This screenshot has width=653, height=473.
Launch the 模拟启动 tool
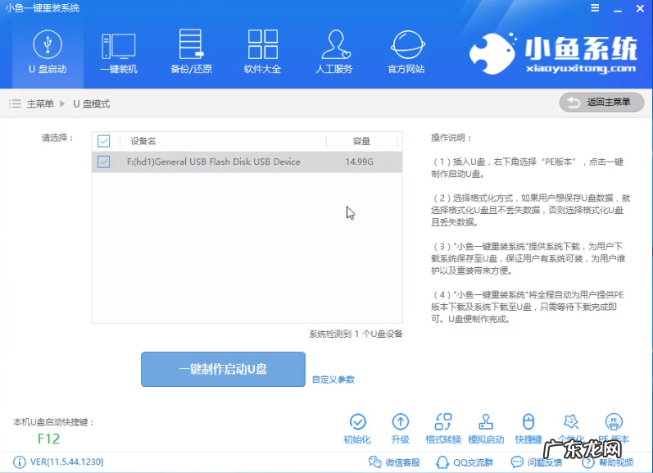486,429
